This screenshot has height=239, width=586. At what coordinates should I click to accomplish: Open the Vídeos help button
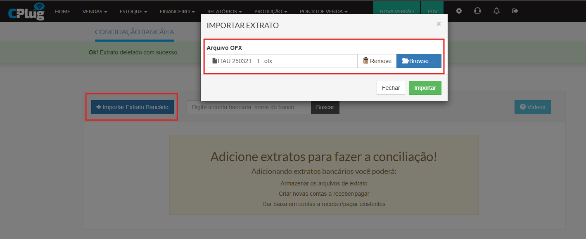tap(532, 107)
